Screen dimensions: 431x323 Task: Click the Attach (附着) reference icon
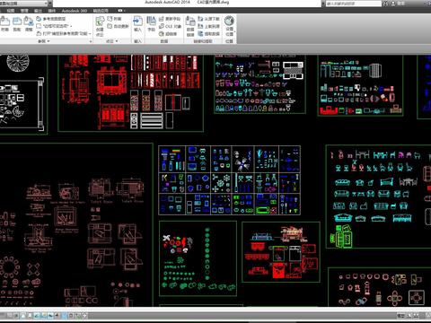5,24
